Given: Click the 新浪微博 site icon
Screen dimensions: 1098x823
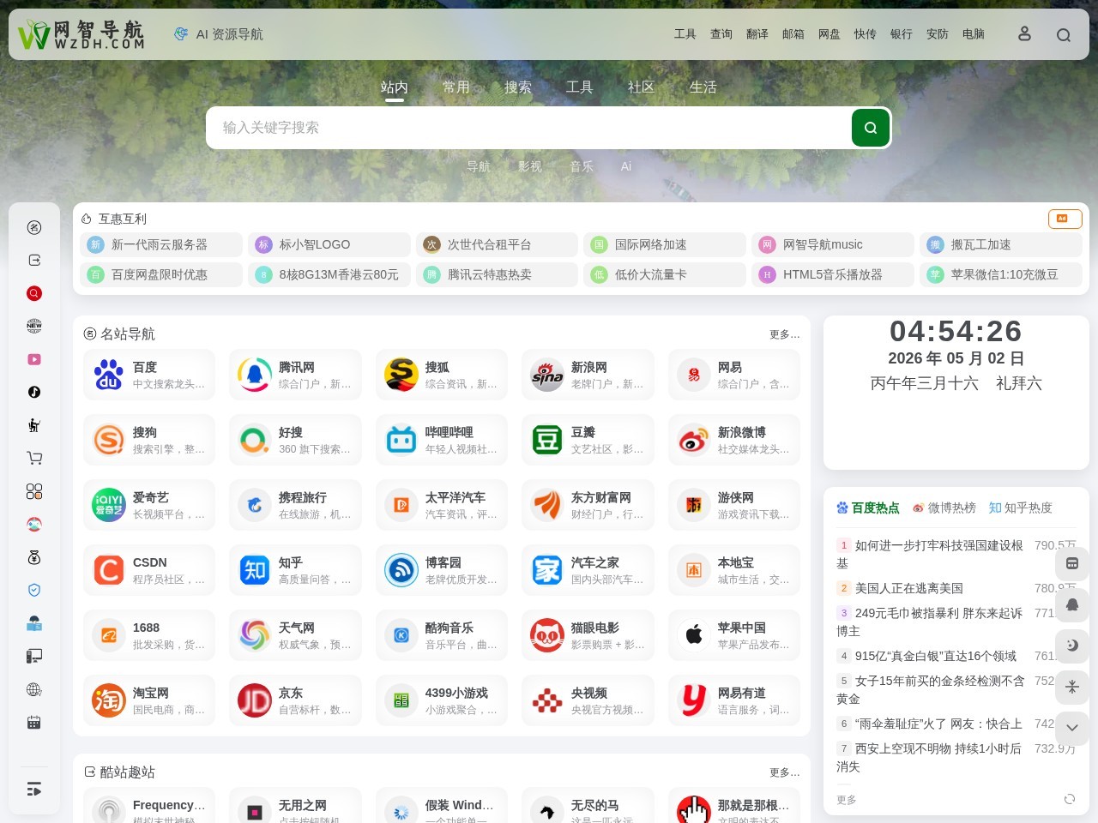Looking at the screenshot, I should 693,440.
